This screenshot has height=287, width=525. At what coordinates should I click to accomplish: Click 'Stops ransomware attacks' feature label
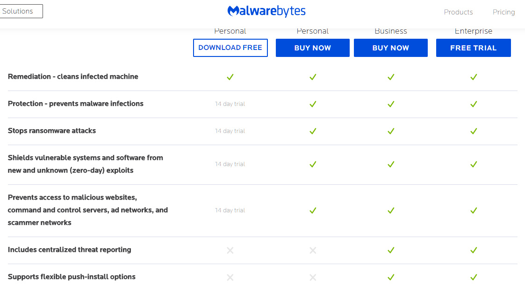point(52,131)
